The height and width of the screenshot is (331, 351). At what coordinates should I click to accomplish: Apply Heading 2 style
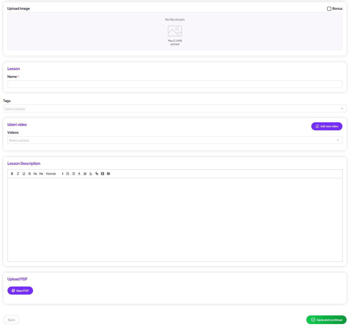pyautogui.click(x=41, y=174)
